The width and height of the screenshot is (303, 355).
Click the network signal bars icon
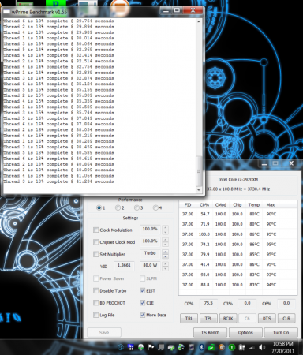[252, 348]
